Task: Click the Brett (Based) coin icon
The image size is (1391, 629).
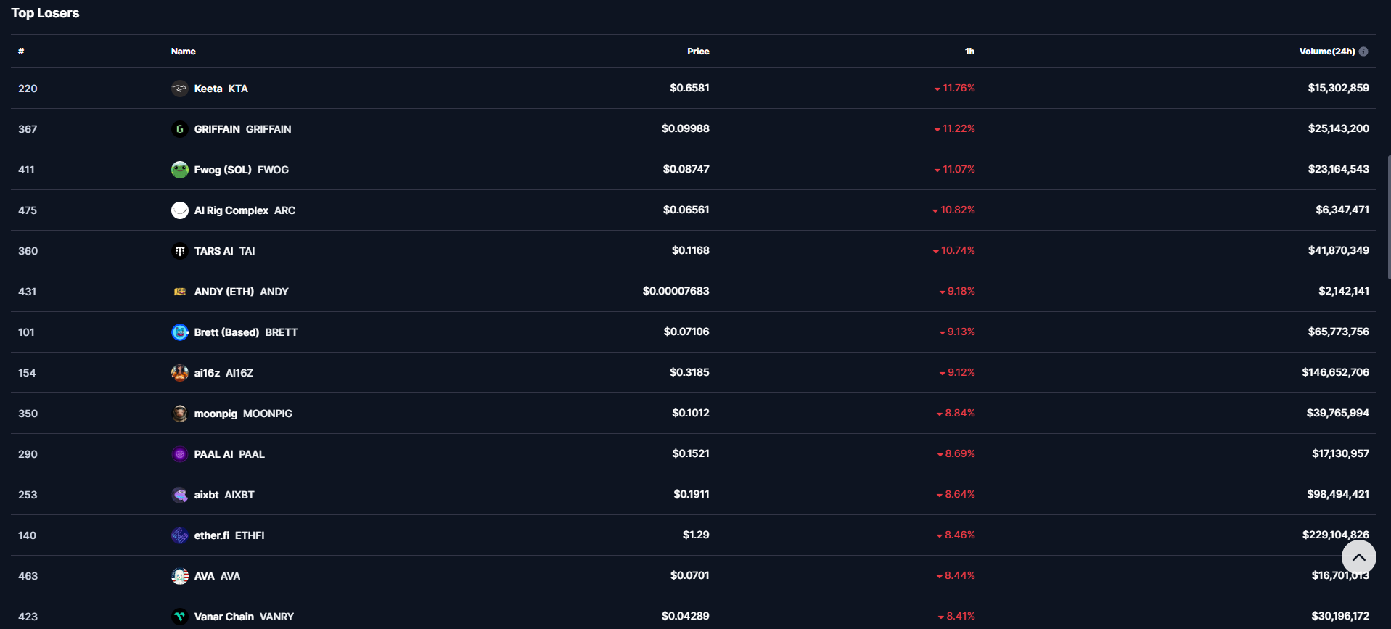Action: (x=179, y=332)
